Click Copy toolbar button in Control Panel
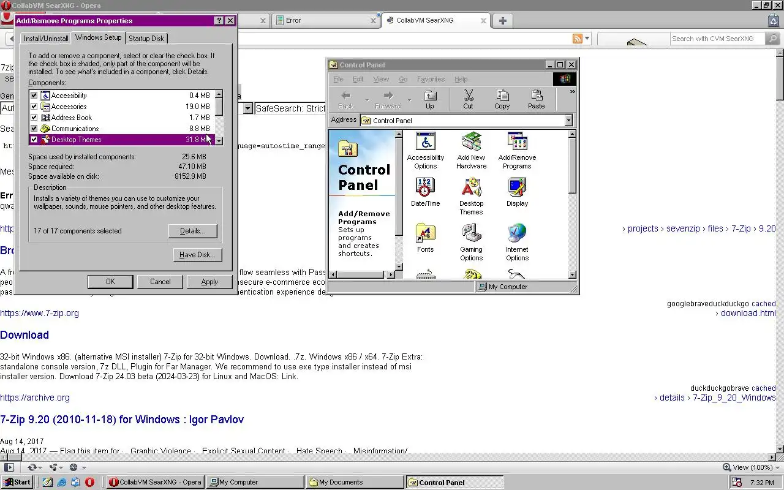 coord(502,100)
